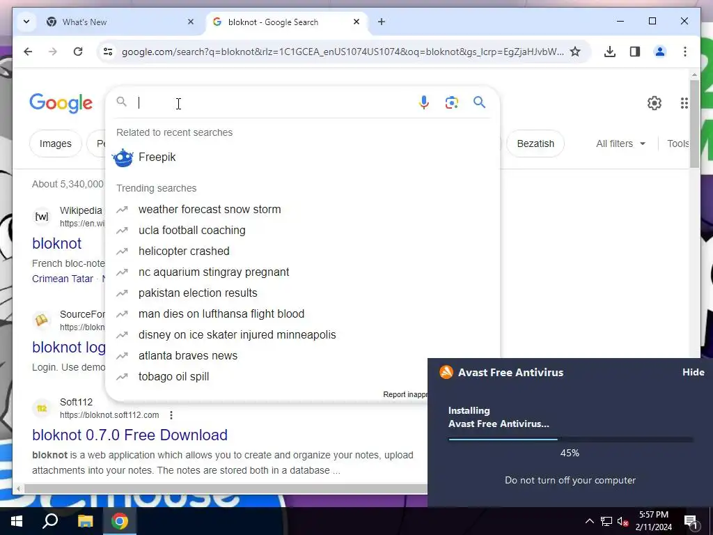Open a new Chrome tab

382,22
